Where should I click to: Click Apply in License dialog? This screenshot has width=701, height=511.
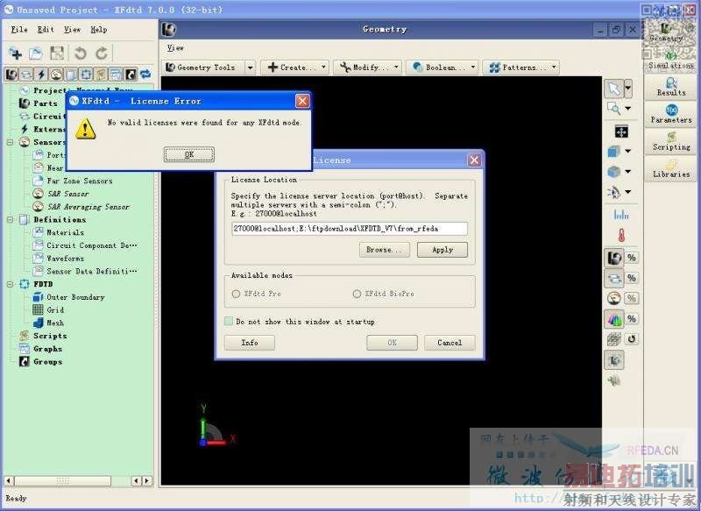pyautogui.click(x=443, y=250)
